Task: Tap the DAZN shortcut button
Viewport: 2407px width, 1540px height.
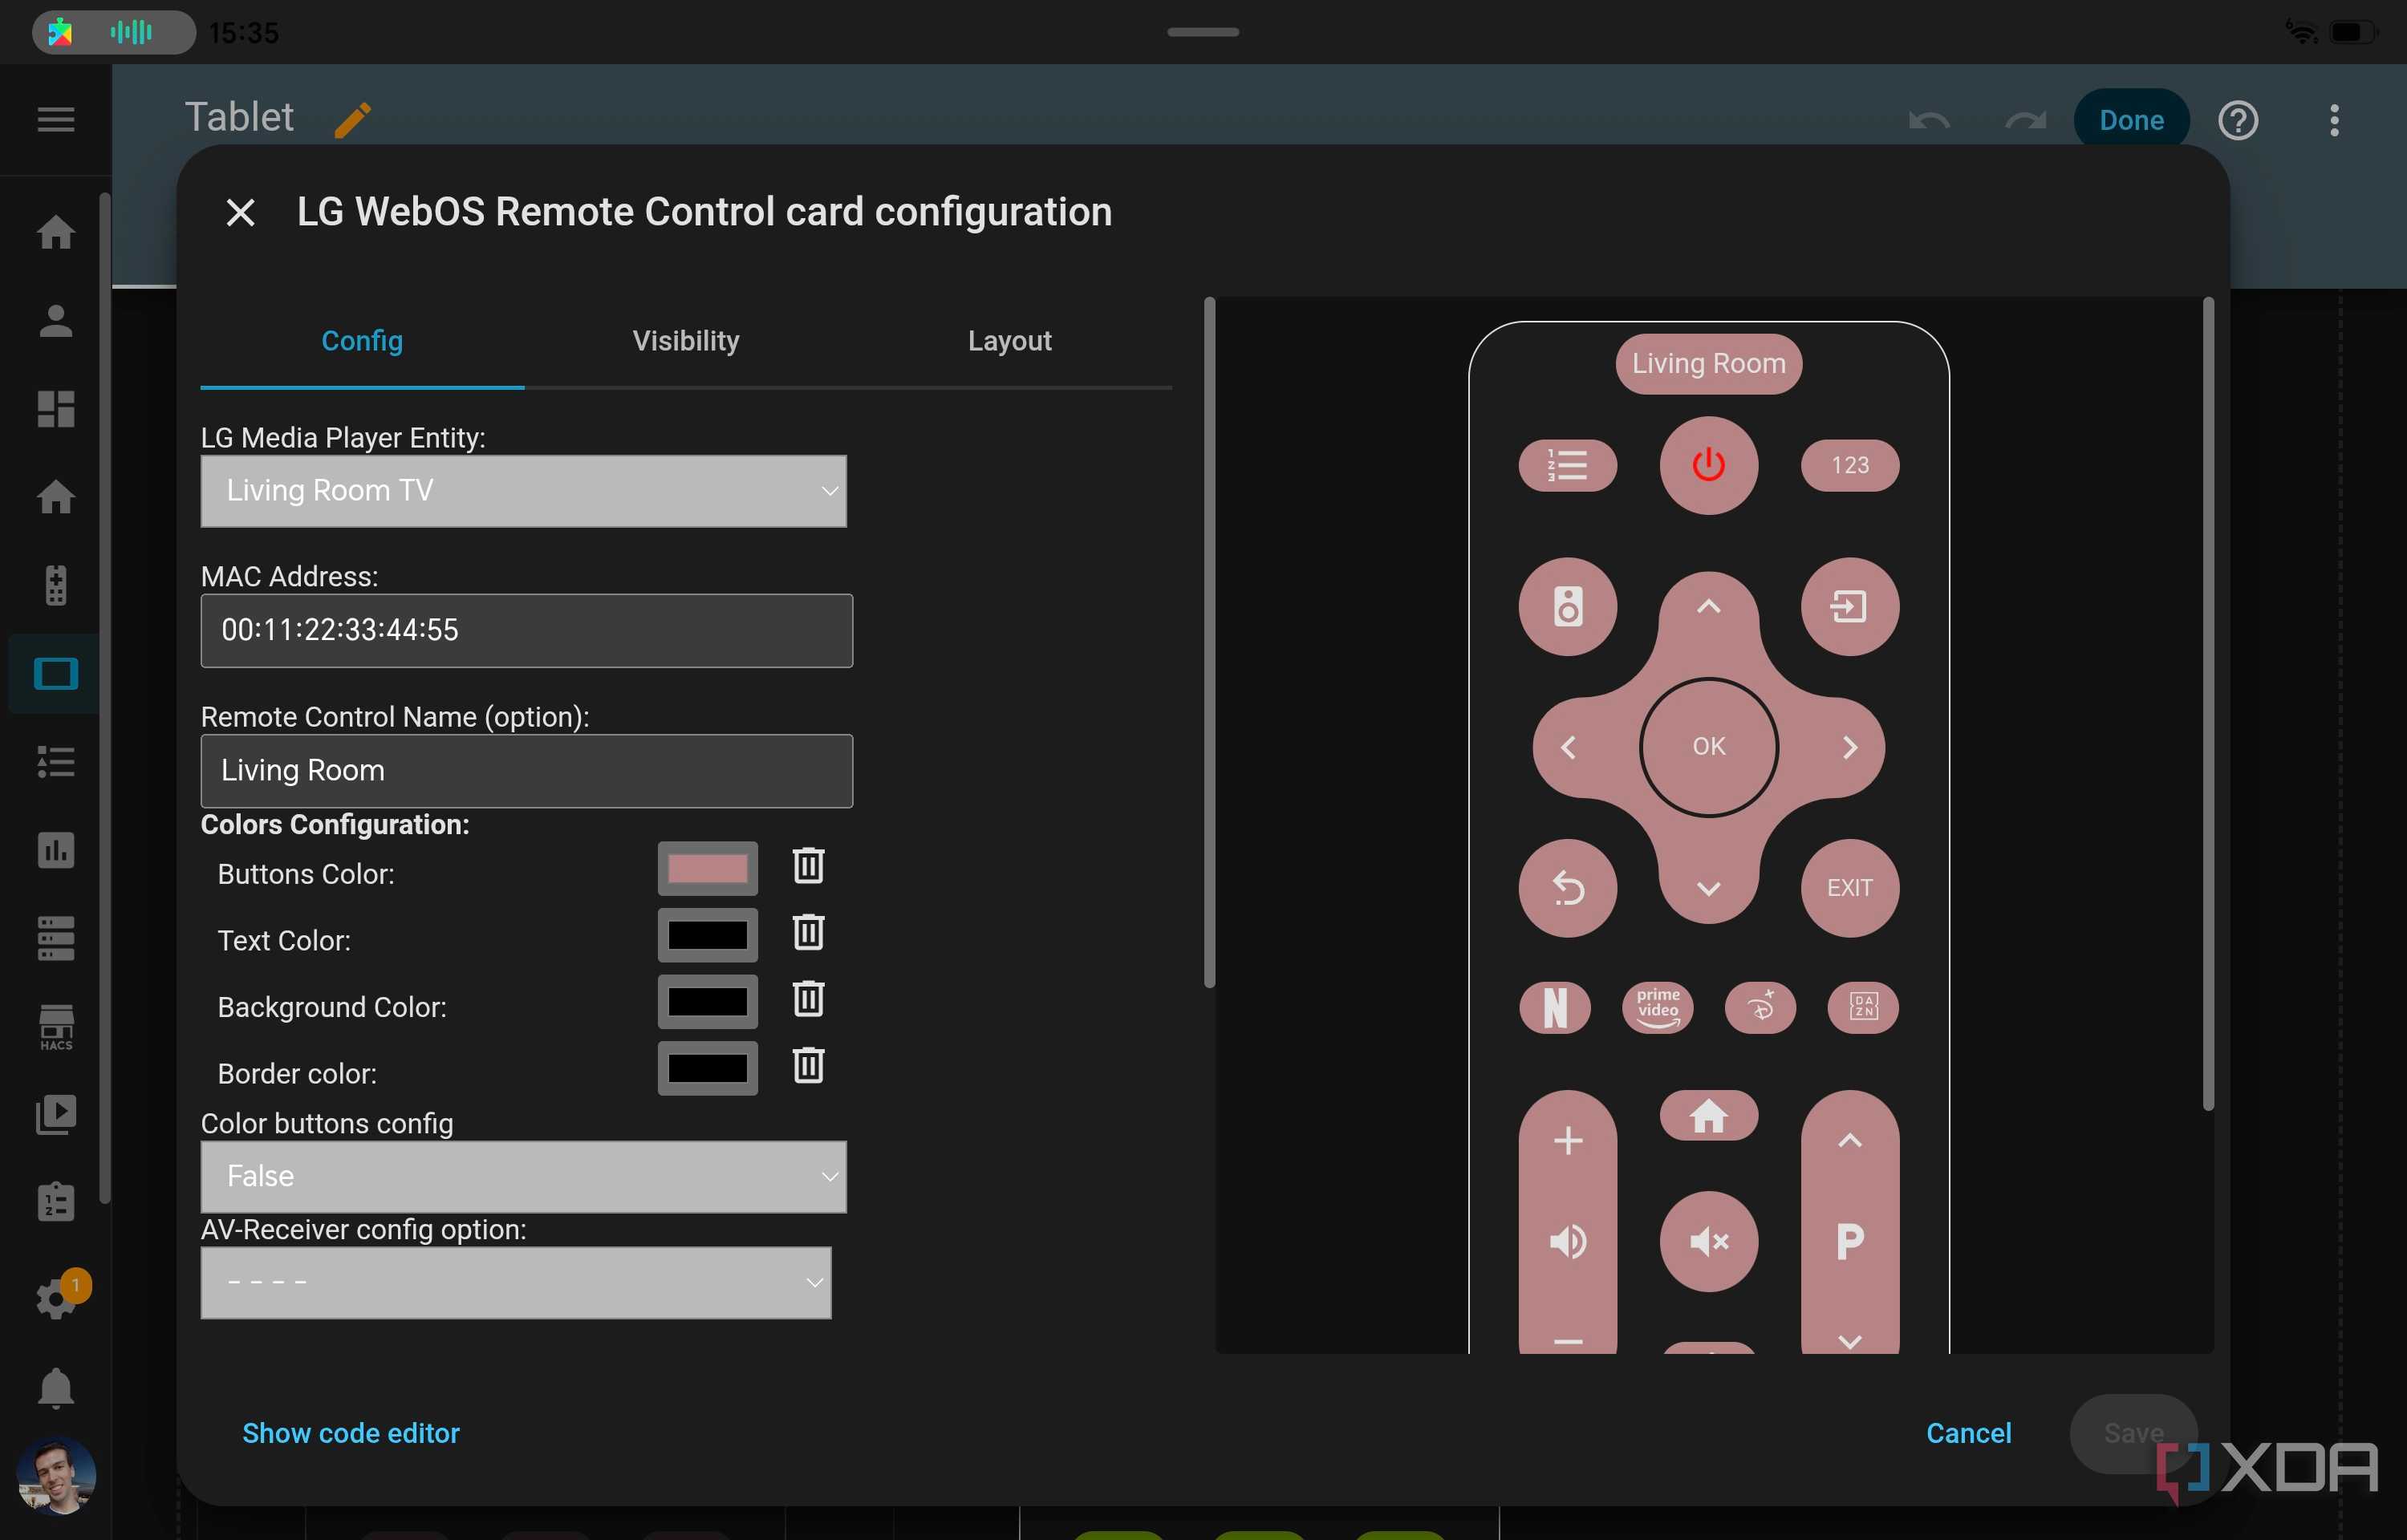Action: [x=1862, y=1007]
